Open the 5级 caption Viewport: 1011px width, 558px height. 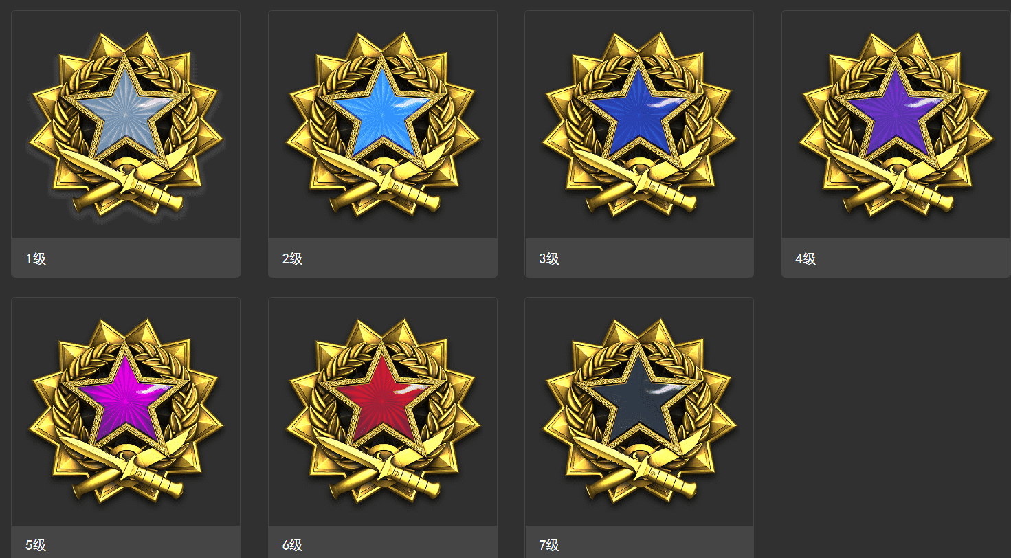[36, 546]
